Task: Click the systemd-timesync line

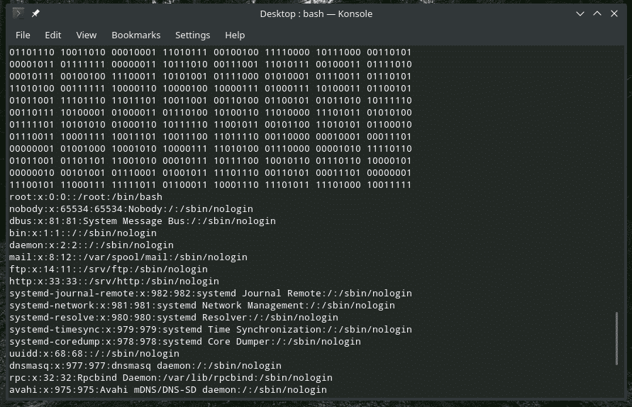Action: click(211, 329)
